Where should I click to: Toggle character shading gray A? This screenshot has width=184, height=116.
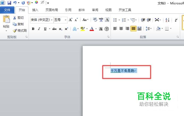(x=101, y=29)
